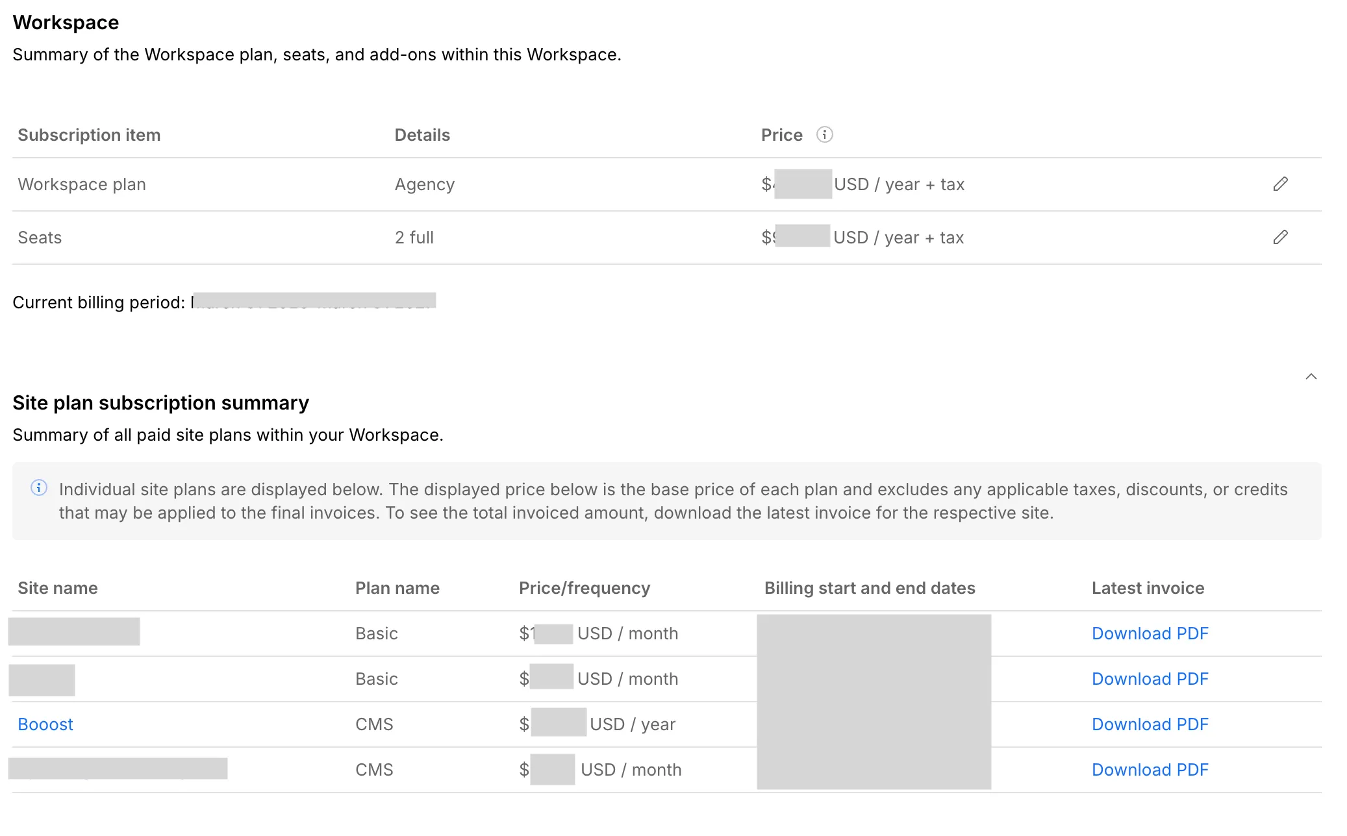Open the Booost site link
Image resolution: width=1347 pixels, height=836 pixels.
click(45, 724)
